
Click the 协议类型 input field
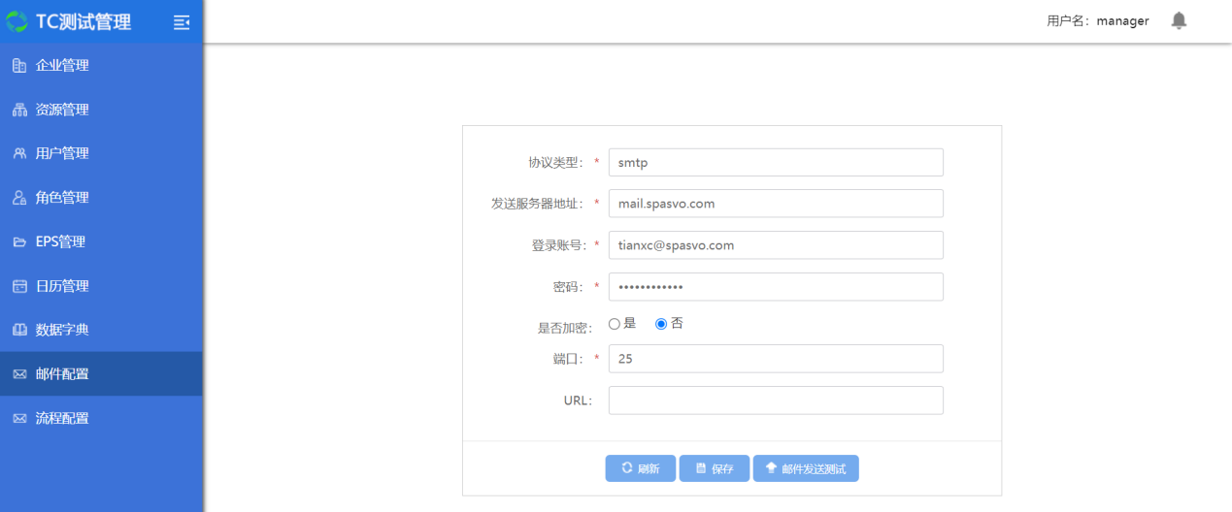[x=776, y=163]
